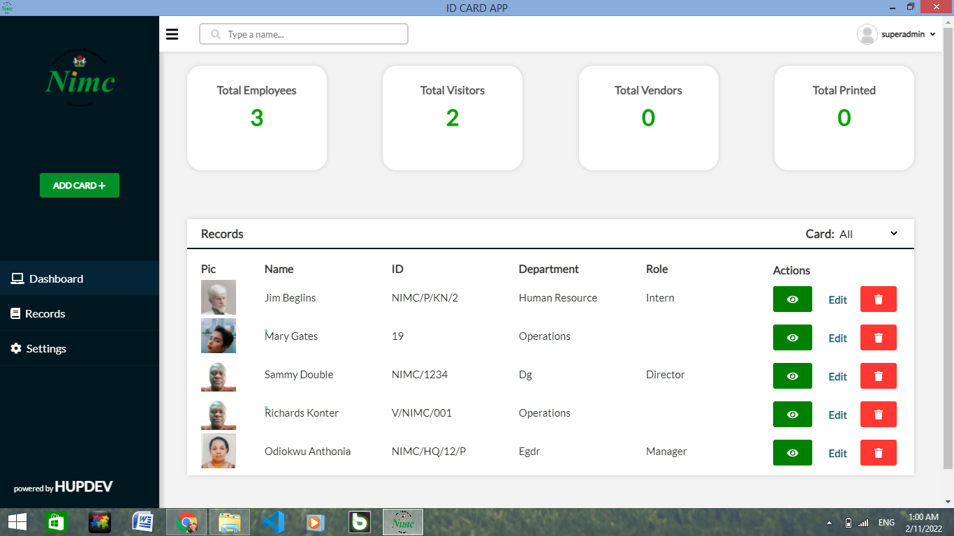View Richards Konter card with eye button
The image size is (954, 536).
coord(793,414)
